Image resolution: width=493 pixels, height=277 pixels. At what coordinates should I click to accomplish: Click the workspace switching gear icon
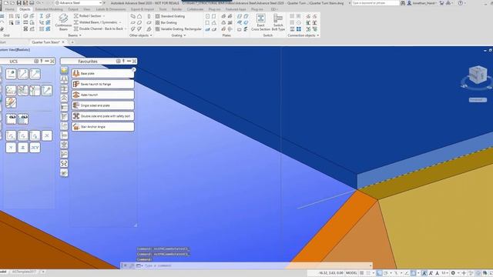(453, 273)
